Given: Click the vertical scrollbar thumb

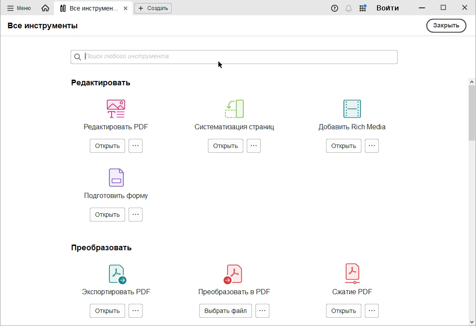Looking at the screenshot, I should click(x=472, y=113).
